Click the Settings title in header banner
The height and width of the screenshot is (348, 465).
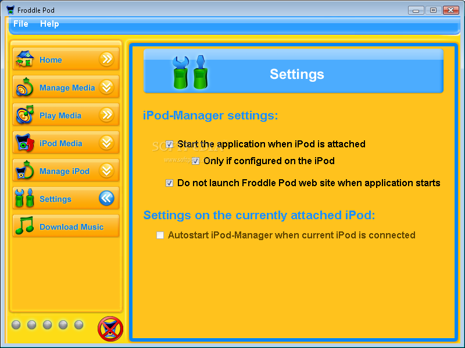pyautogui.click(x=297, y=74)
